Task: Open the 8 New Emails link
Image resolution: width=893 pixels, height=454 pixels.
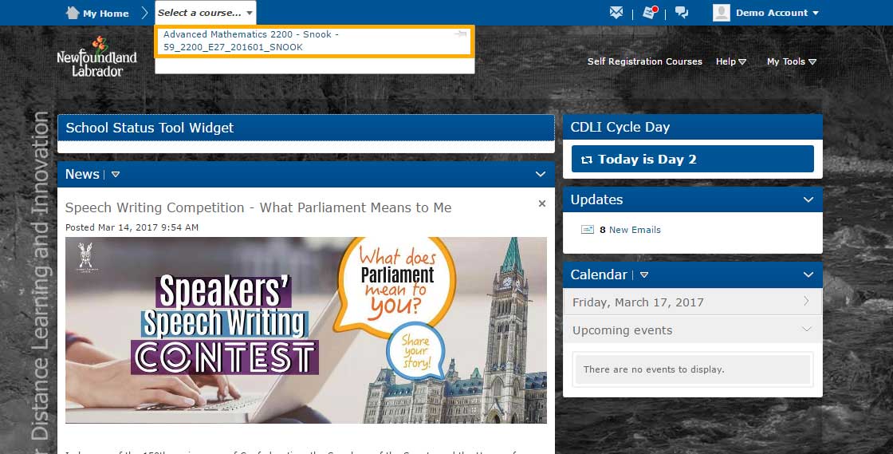Action: [630, 230]
